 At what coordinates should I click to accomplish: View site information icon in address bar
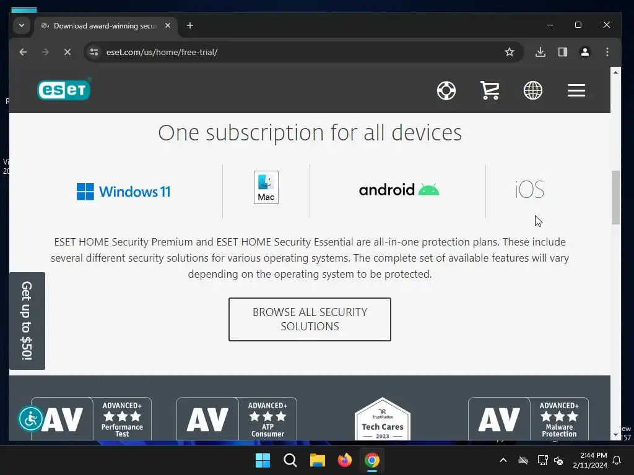94,52
